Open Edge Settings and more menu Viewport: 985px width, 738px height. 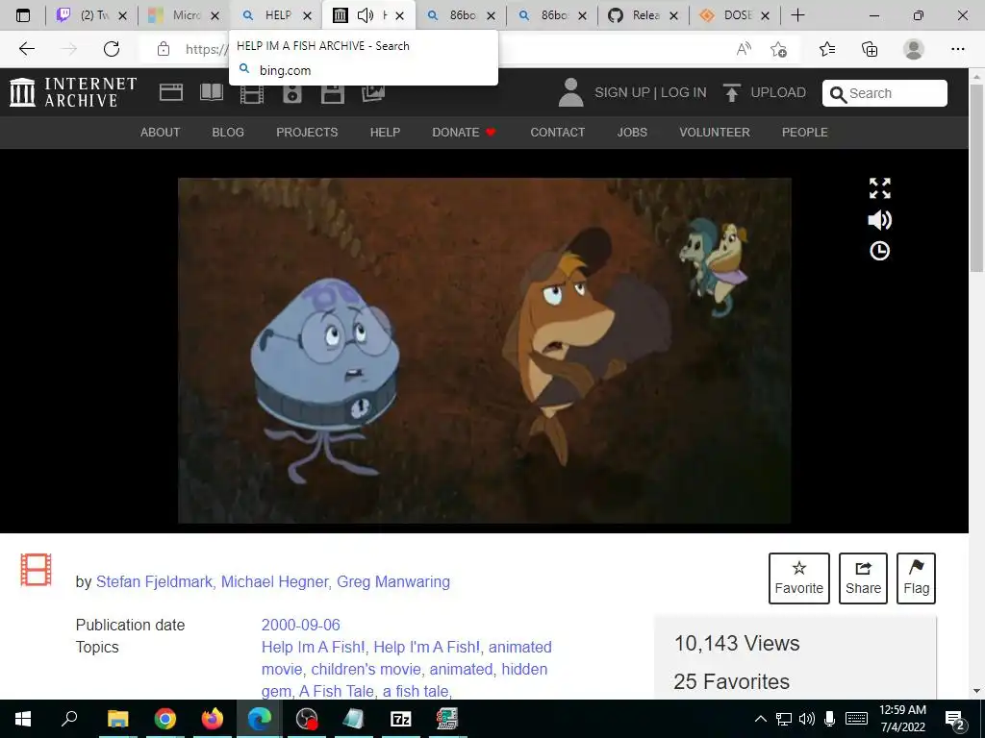coord(958,49)
